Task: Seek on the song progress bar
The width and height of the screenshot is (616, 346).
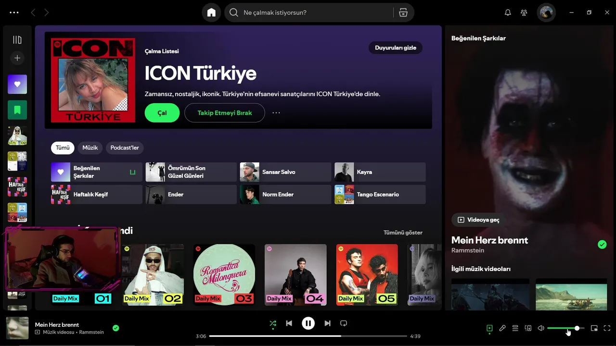Action: [x=308, y=336]
